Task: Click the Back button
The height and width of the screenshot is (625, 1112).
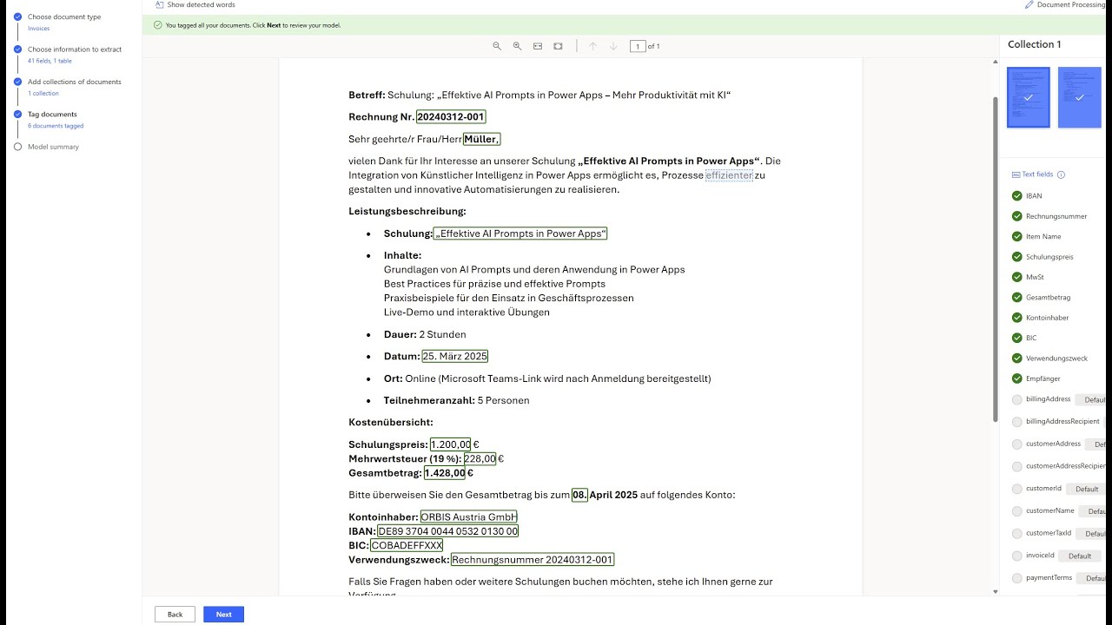Action: (x=175, y=615)
